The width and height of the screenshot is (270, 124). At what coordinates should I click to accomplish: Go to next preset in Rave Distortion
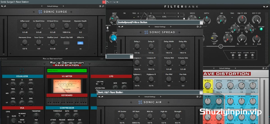[x=236, y=68]
